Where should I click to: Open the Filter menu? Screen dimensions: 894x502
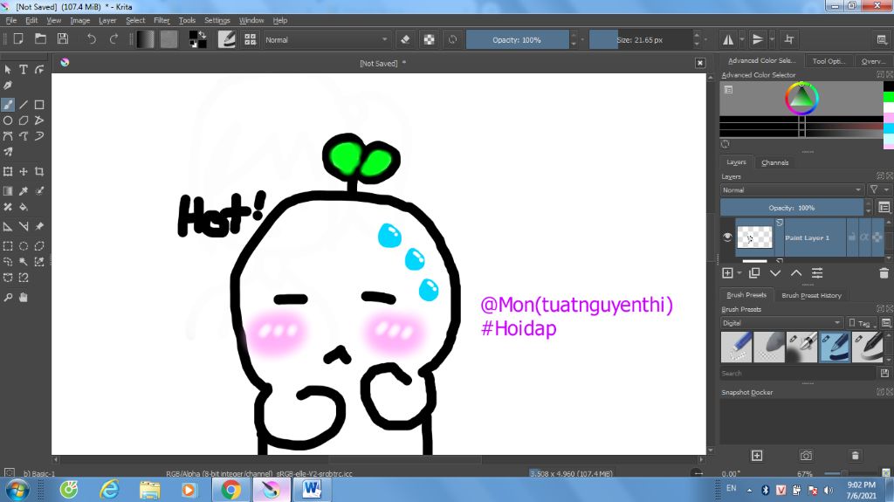point(162,20)
